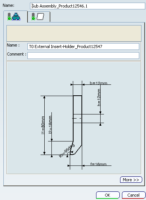146x200 pixels.
Task: Switch to the insert tab with the parallelogram icon
Action: click(39, 17)
